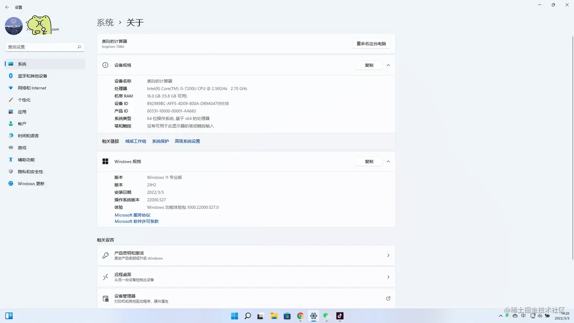Click the 重命名这台电脑 button
The height and width of the screenshot is (323, 574).
371,44
